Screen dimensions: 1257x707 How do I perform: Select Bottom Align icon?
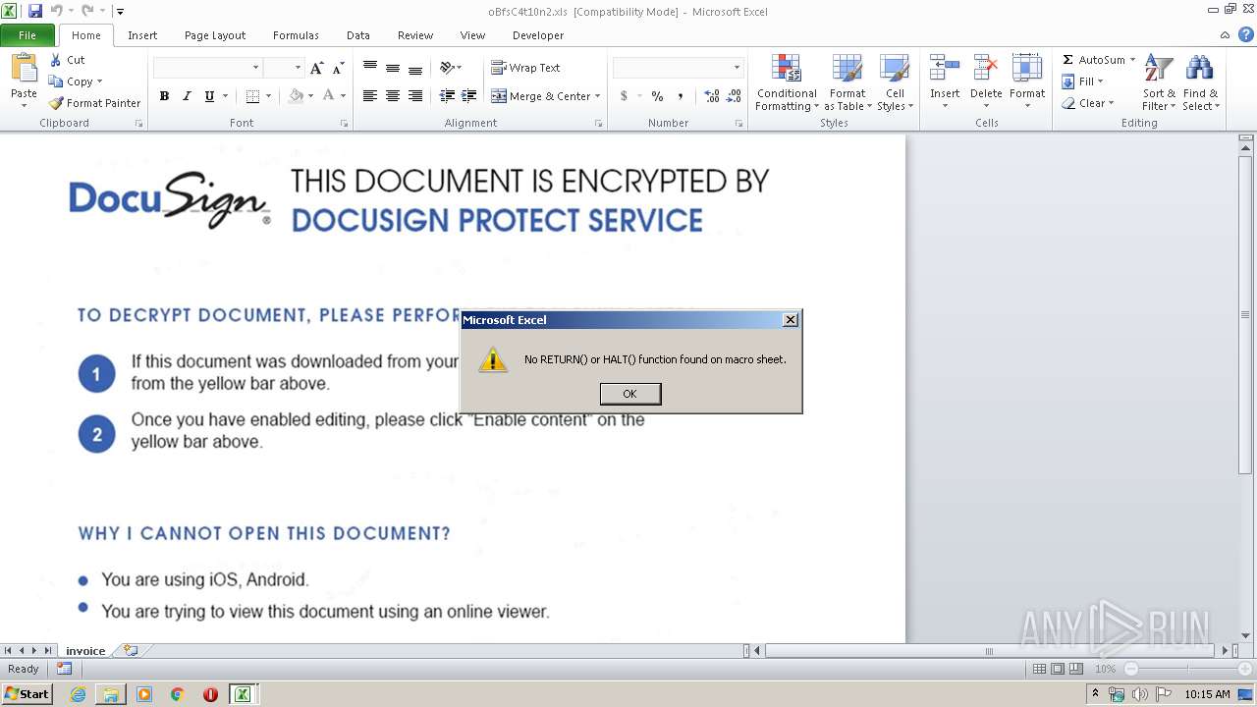point(415,68)
